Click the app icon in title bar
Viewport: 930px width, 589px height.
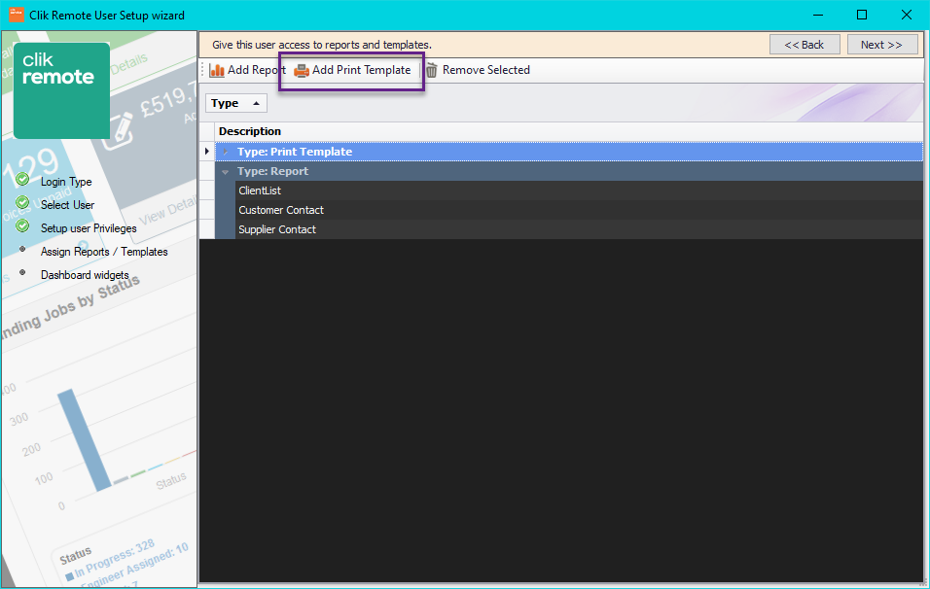(16, 15)
